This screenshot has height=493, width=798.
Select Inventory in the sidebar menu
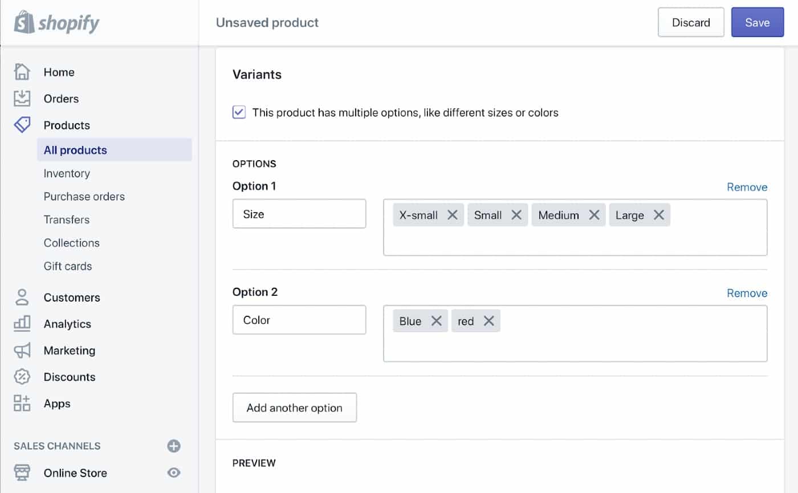click(x=67, y=173)
